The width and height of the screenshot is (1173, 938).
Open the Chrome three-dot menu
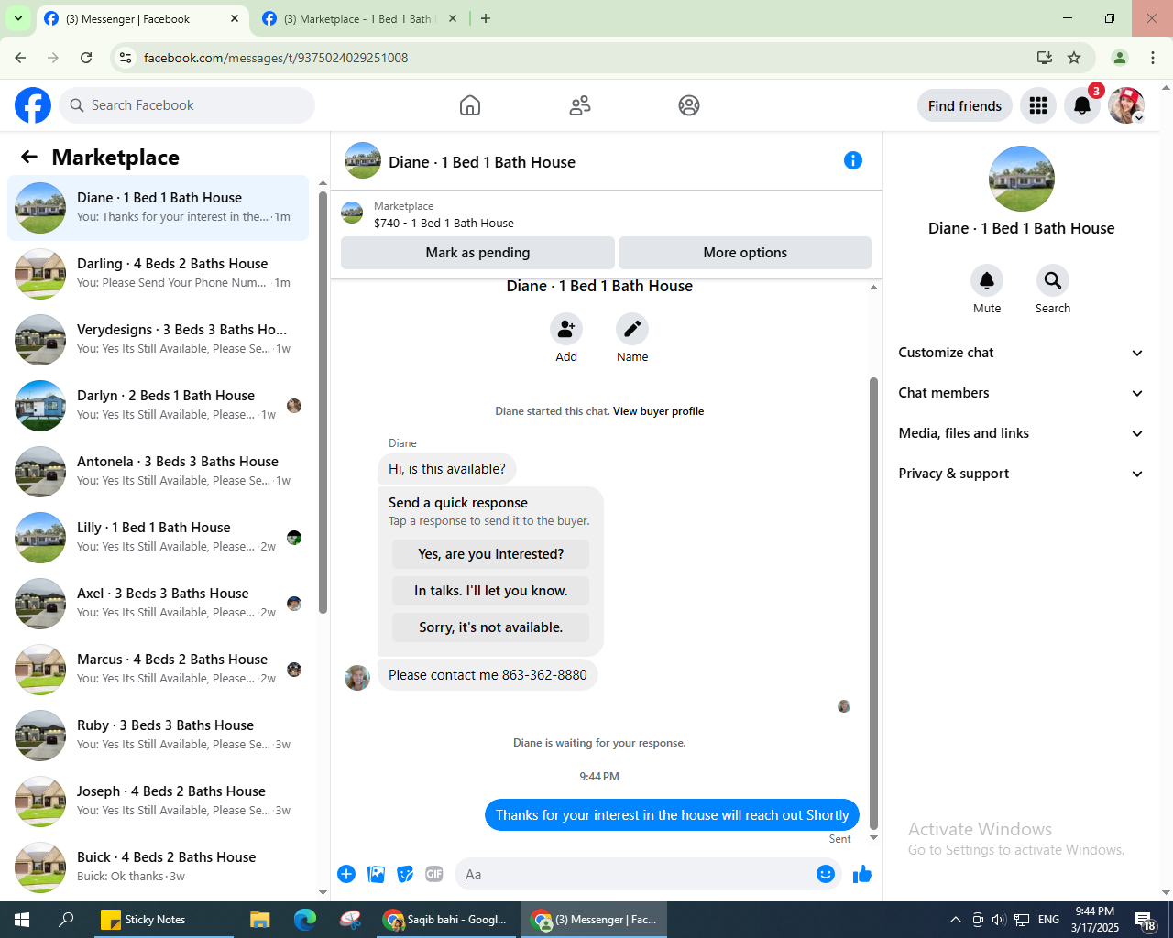pyautogui.click(x=1153, y=58)
